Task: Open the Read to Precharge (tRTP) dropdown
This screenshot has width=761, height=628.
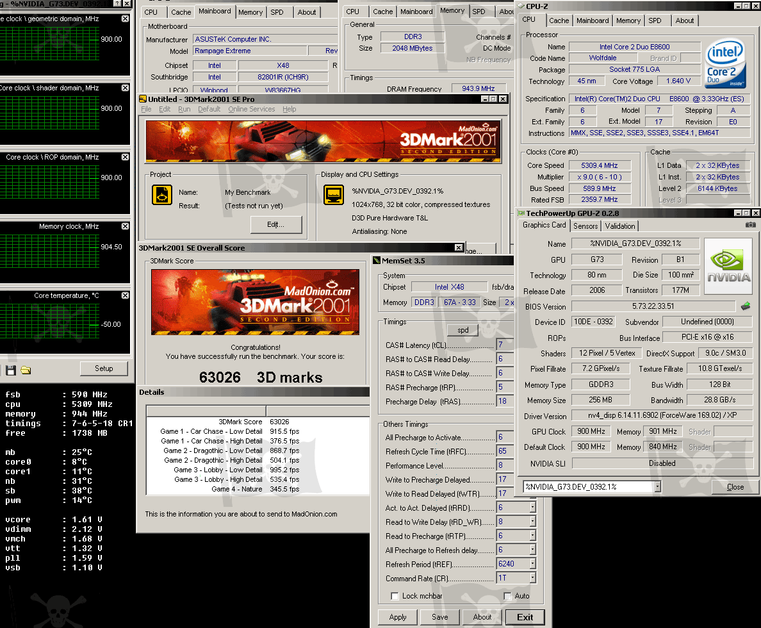Action: (533, 536)
